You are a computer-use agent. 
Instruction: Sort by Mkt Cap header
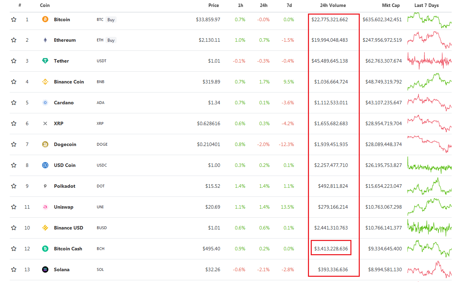point(391,5)
